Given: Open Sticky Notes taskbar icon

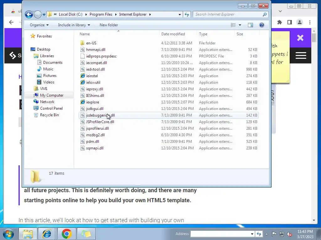Looking at the screenshot, I should 86,234.
